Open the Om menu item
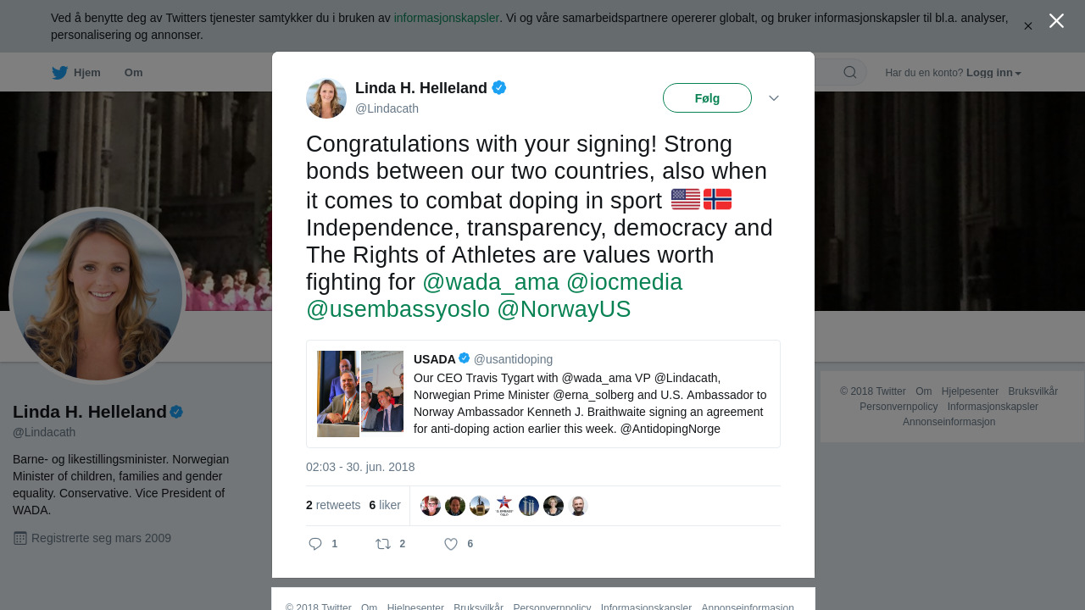Image resolution: width=1085 pixels, height=610 pixels. 134,73
